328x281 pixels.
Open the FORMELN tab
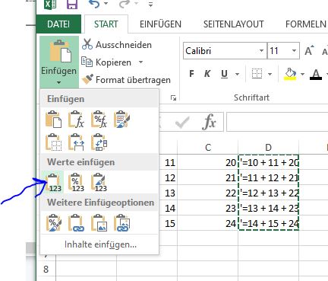click(306, 24)
